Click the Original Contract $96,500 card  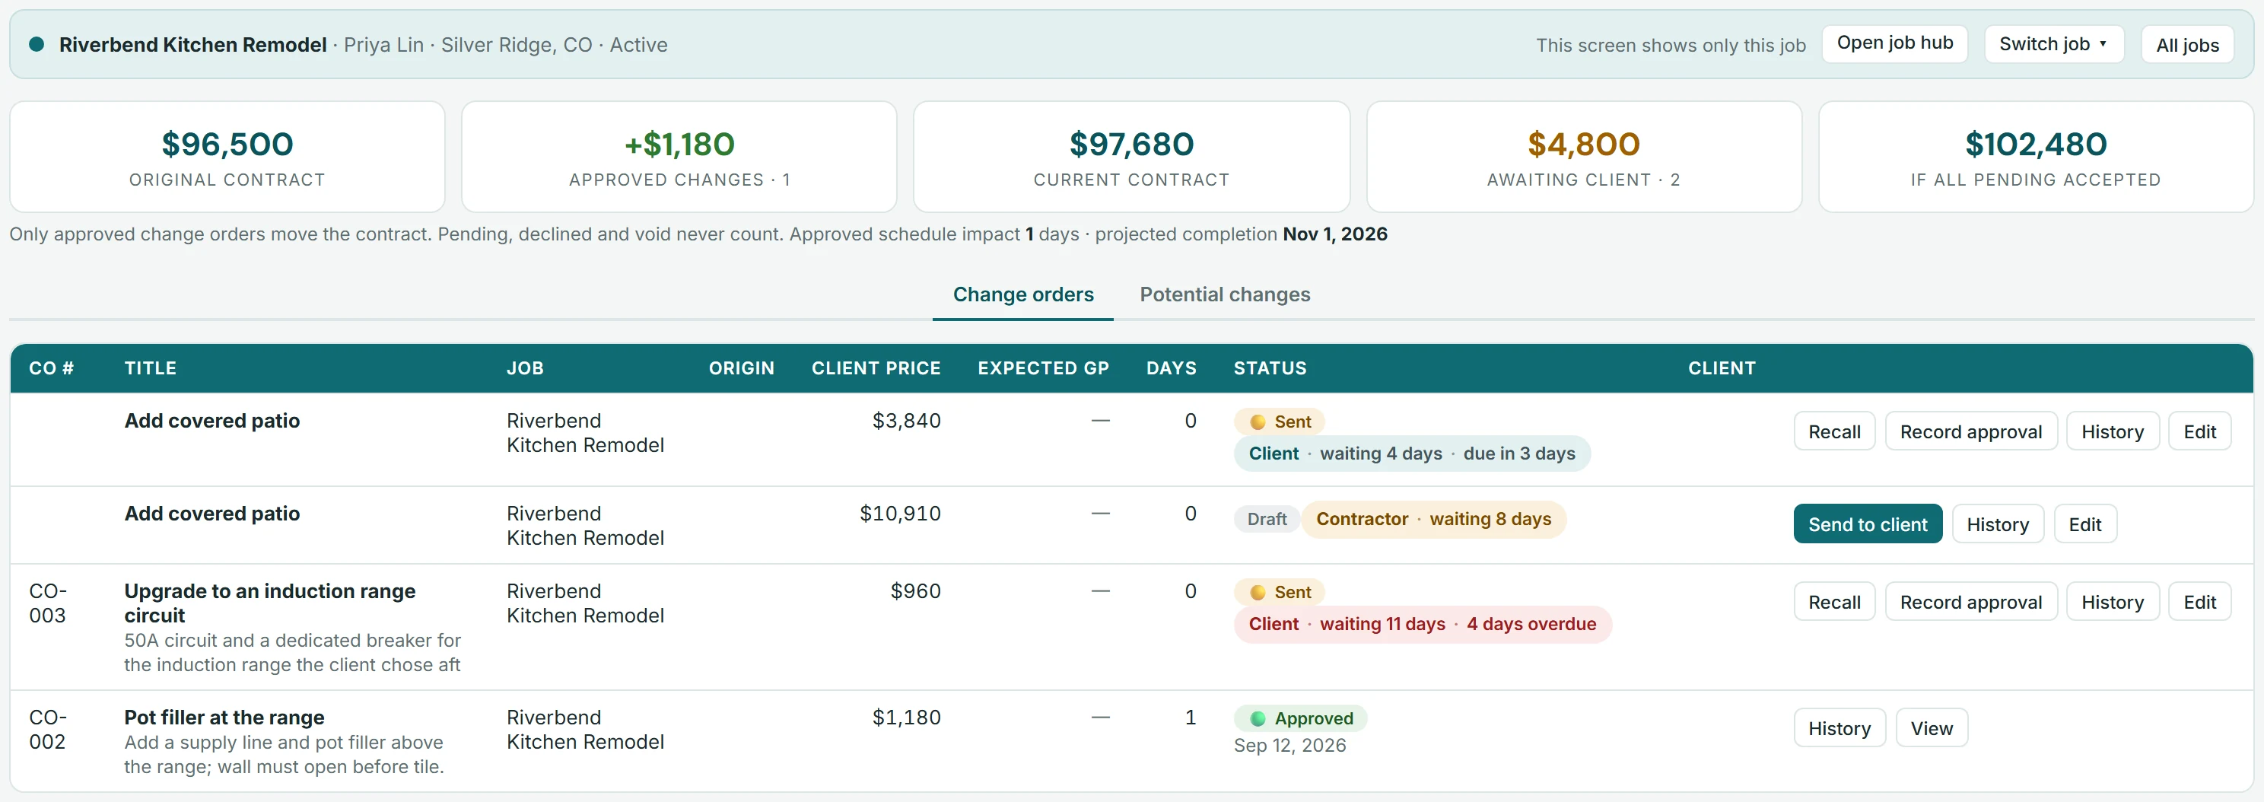point(227,157)
